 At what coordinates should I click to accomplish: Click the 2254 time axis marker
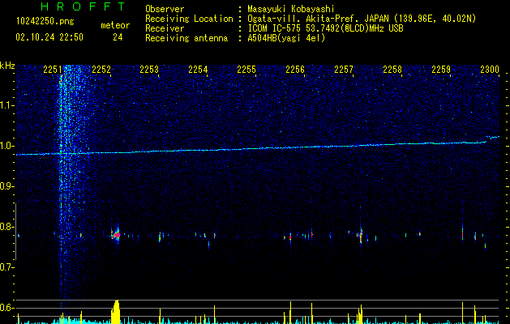point(198,70)
